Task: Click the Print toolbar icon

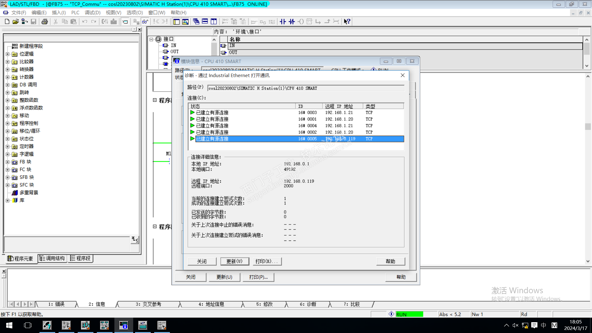Action: tap(45, 22)
